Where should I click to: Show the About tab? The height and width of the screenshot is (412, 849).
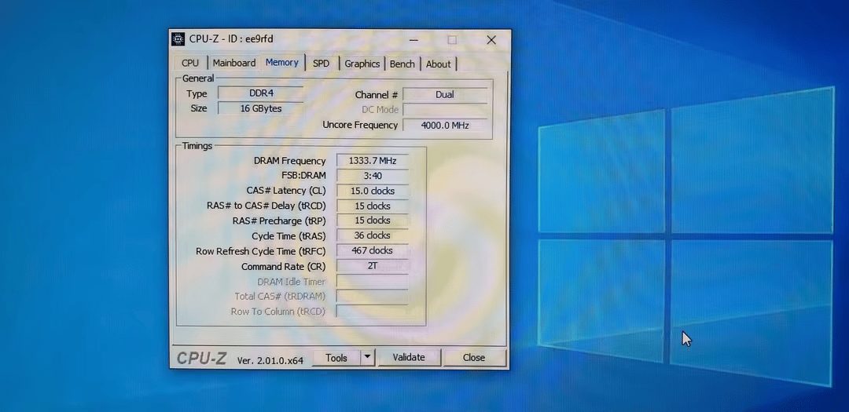pos(439,64)
